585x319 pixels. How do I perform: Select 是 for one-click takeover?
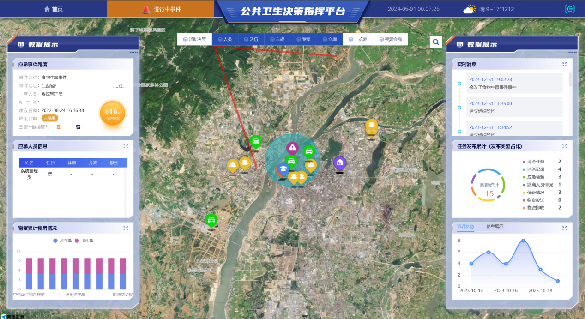click(59, 127)
